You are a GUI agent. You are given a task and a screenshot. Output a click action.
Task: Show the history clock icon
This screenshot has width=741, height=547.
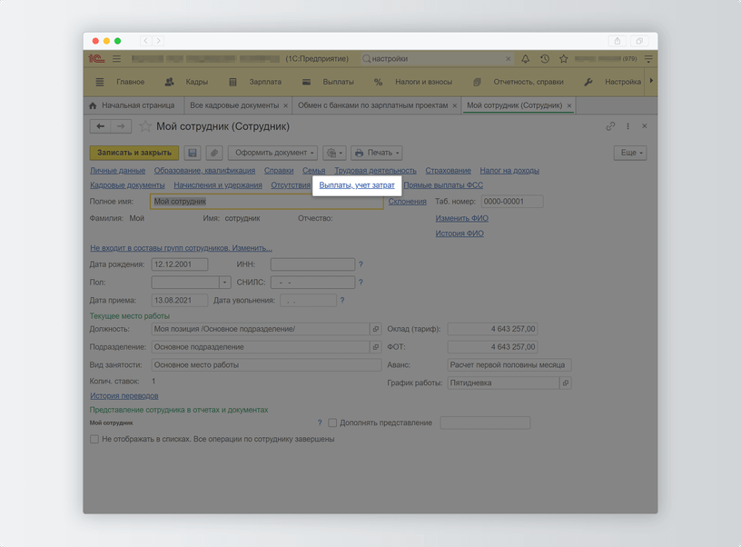pos(545,59)
